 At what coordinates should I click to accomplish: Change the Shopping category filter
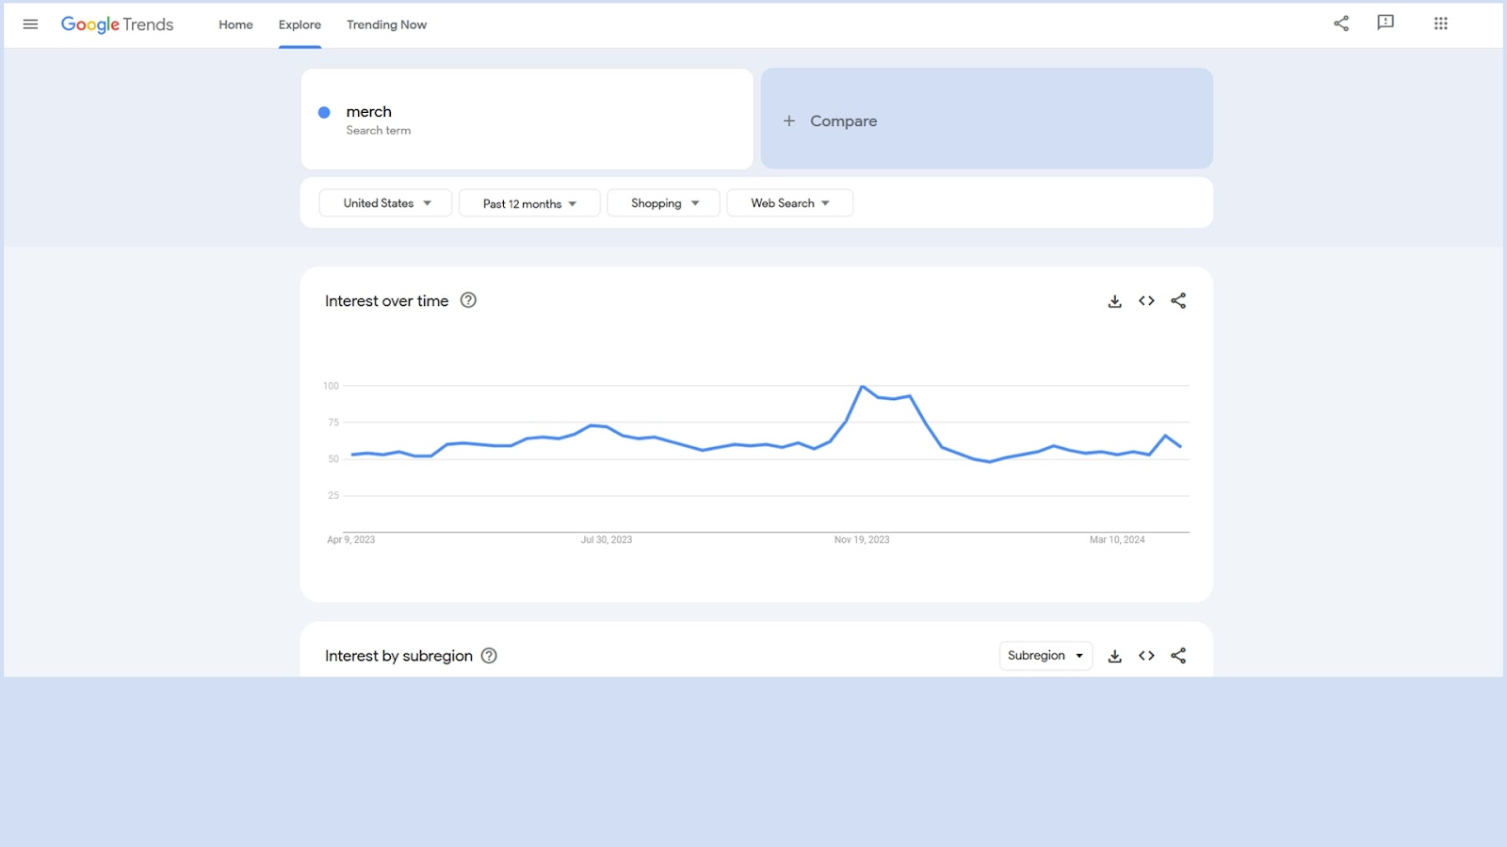click(664, 203)
